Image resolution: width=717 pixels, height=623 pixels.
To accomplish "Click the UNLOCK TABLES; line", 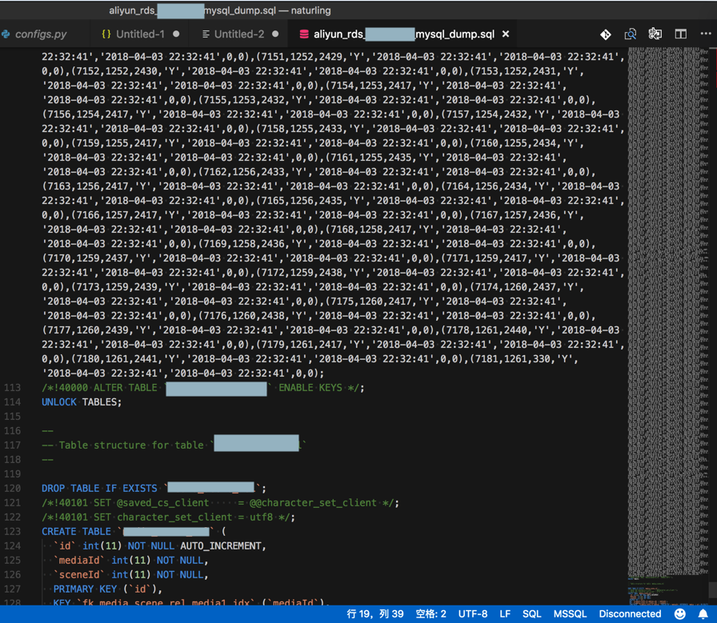I will [x=82, y=401].
